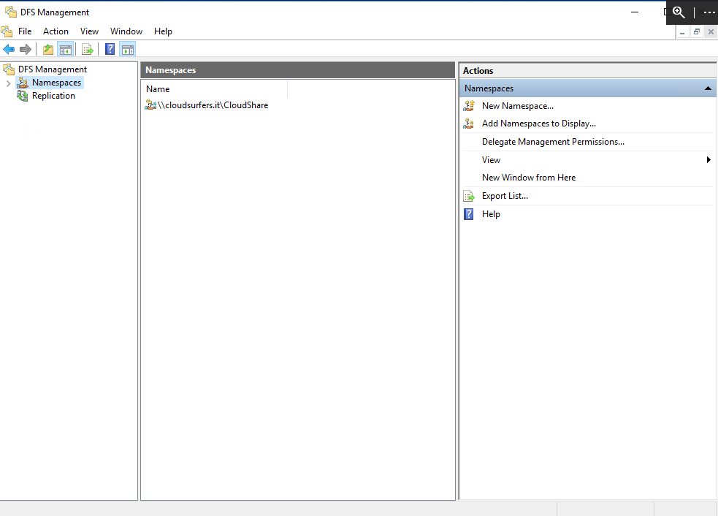
Task: Toggle Show/Hide Console Tree toolbar icon
Action: (x=66, y=49)
